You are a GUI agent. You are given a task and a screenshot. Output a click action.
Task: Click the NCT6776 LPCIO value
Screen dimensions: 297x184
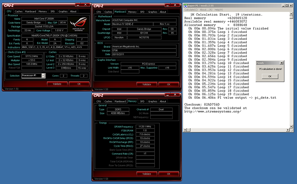pyautogui.click(x=144, y=37)
